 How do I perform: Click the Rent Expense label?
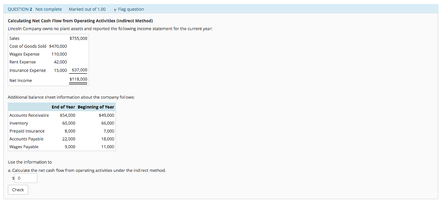pyautogui.click(x=22, y=62)
